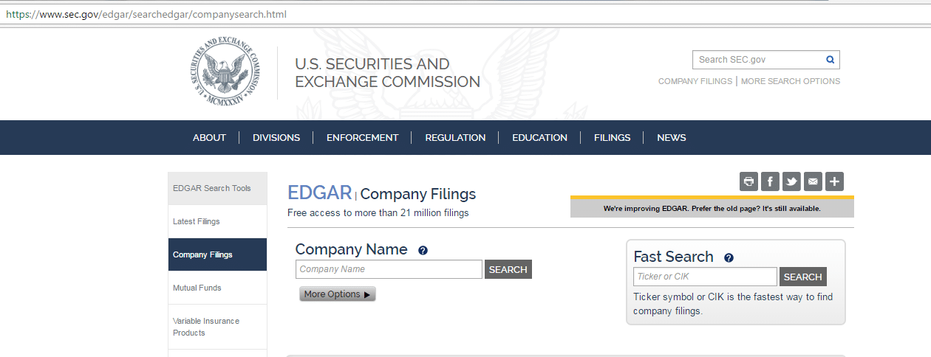Focus the Company Name input field
The height and width of the screenshot is (357, 931).
coord(389,269)
